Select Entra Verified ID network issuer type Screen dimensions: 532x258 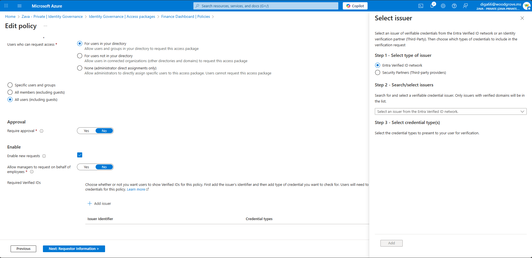tap(378, 65)
